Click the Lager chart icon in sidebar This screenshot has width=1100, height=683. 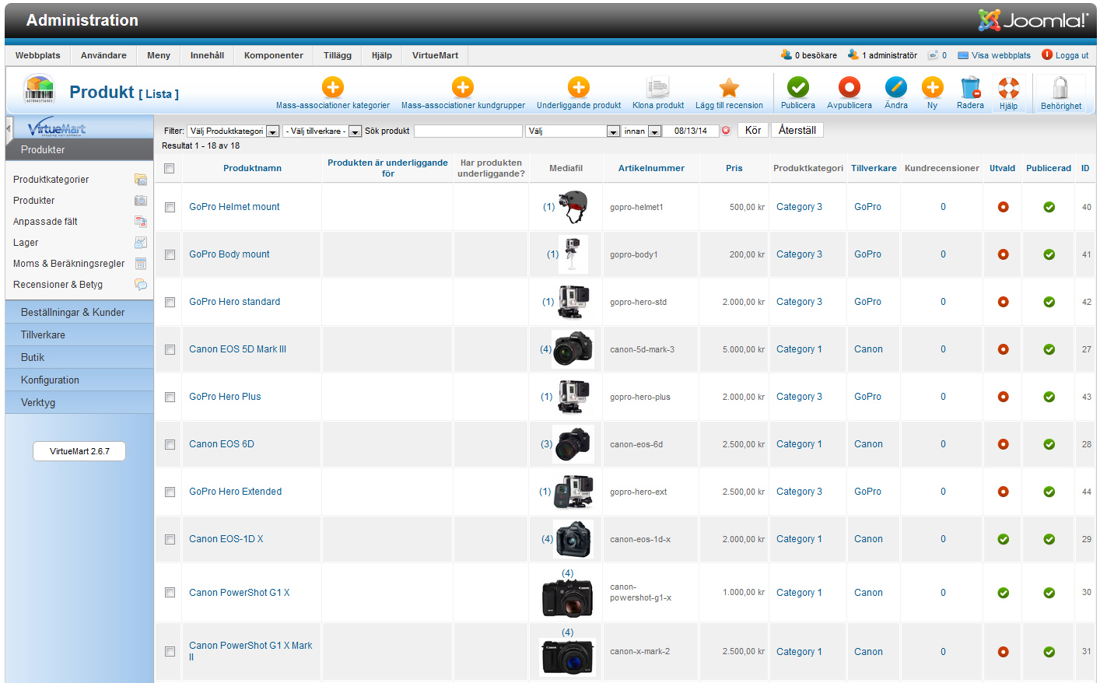pyautogui.click(x=141, y=243)
